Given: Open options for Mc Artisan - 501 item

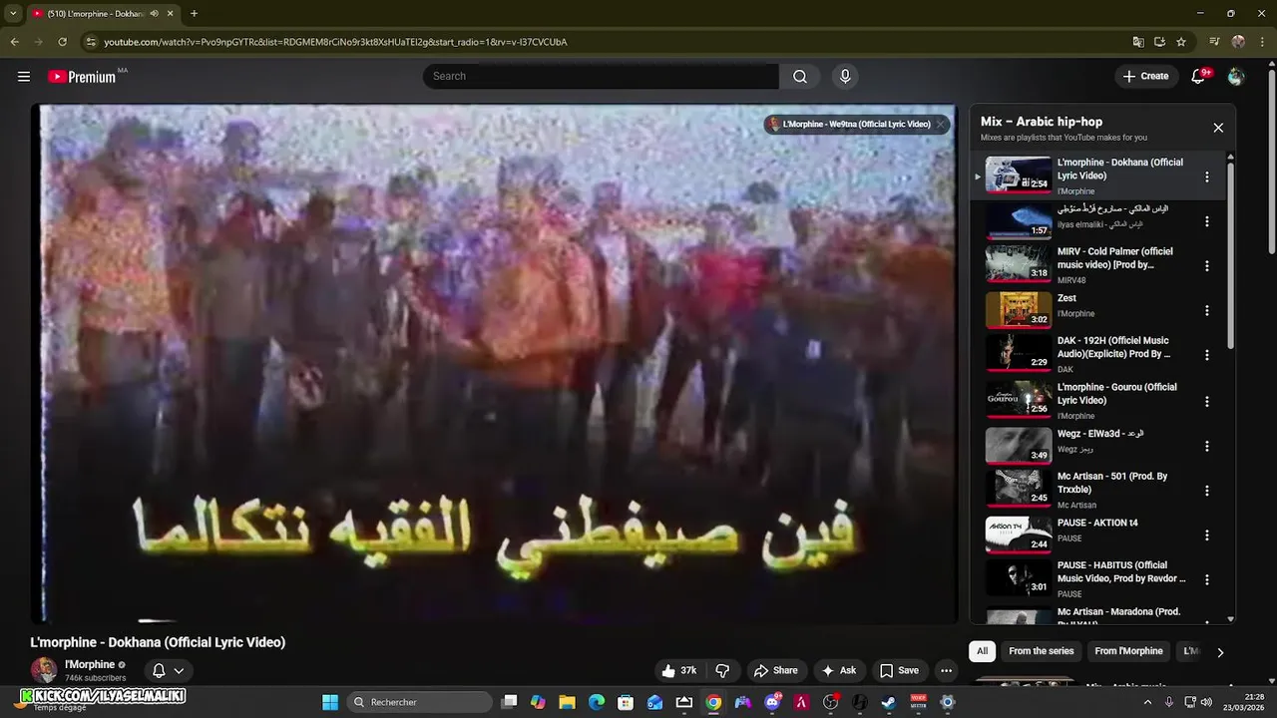Looking at the screenshot, I should [x=1207, y=491].
